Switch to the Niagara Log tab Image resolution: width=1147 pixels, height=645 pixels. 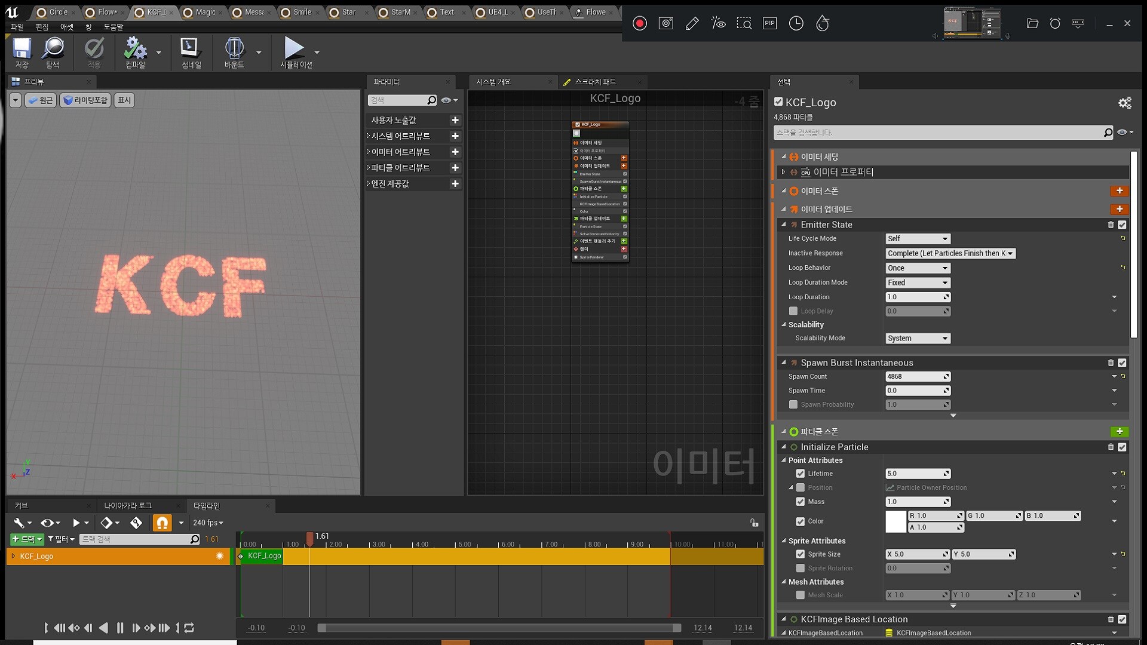[128, 506]
